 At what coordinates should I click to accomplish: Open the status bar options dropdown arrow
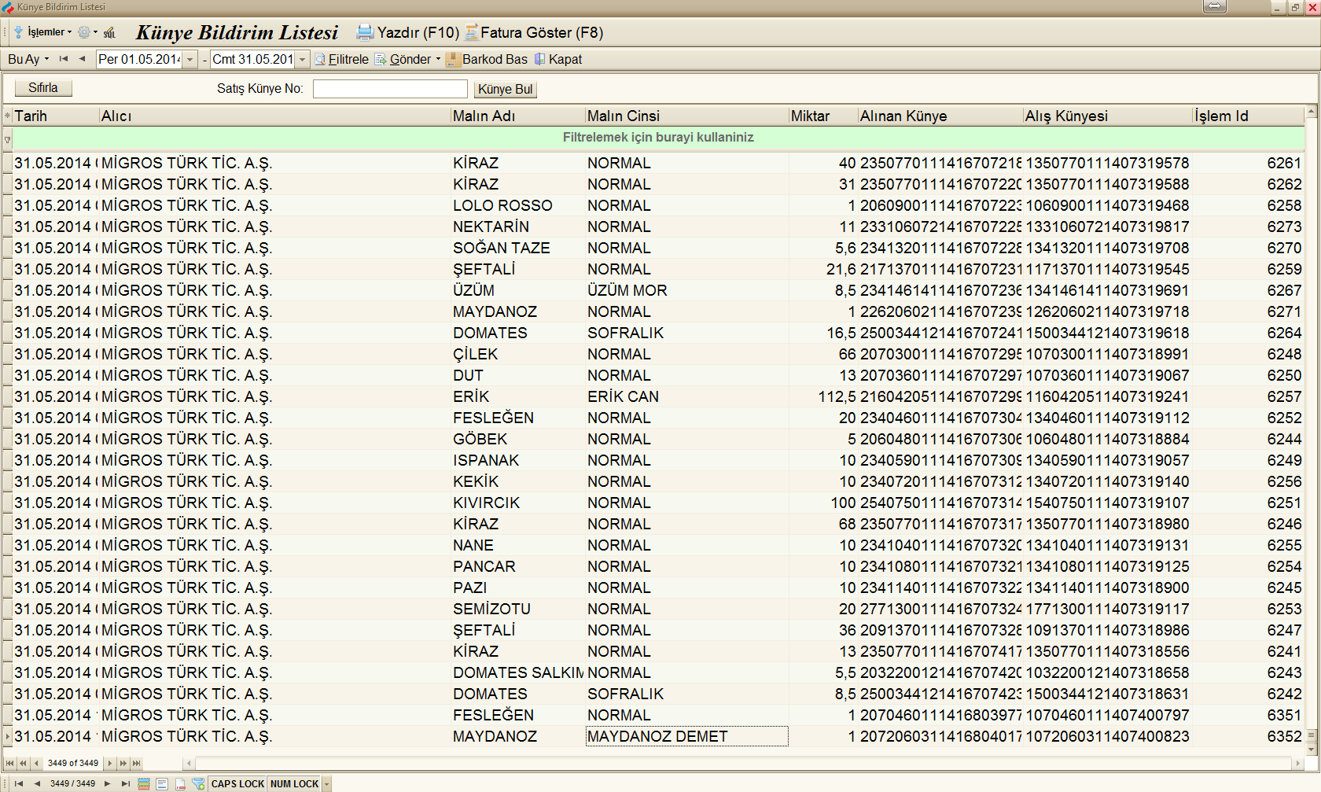327,783
